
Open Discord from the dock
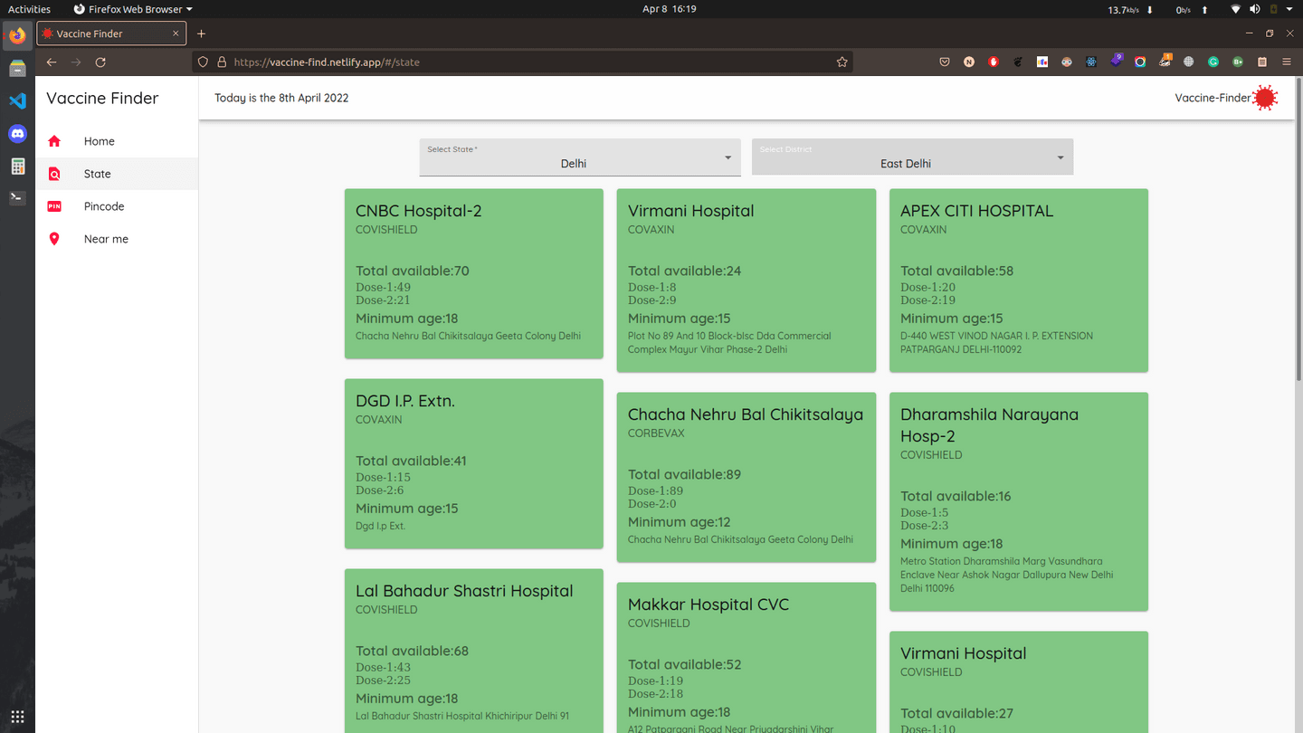17,134
